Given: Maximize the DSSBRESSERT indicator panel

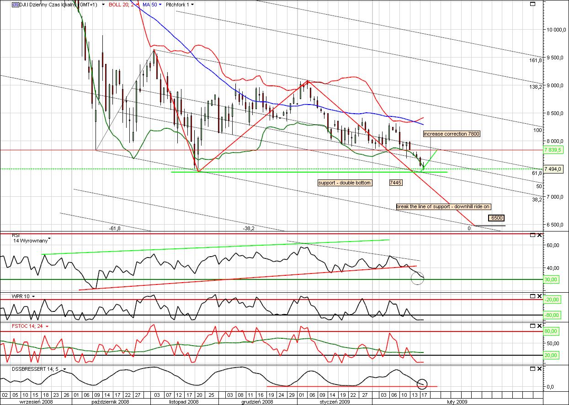Looking at the screenshot, I should coord(532,368).
